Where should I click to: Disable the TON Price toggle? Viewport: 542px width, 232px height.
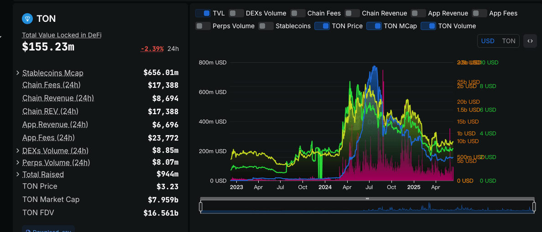click(322, 26)
